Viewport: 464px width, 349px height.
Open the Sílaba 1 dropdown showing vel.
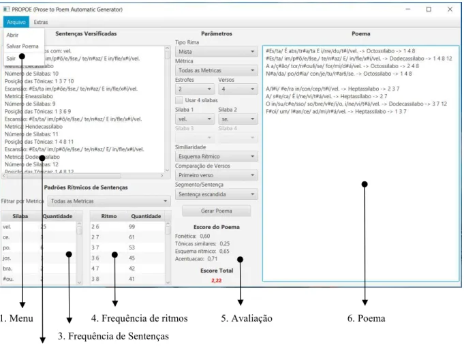[195, 119]
